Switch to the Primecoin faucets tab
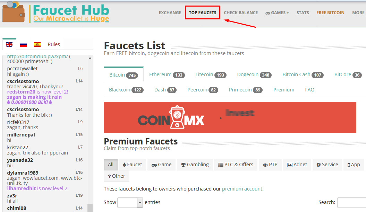366x212 pixels. (x=246, y=90)
